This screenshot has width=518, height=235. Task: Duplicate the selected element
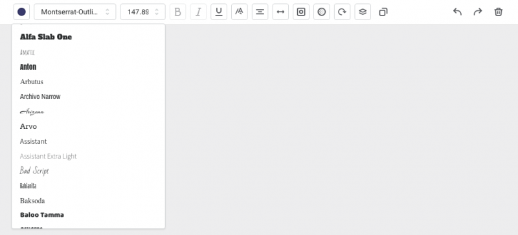tap(383, 12)
